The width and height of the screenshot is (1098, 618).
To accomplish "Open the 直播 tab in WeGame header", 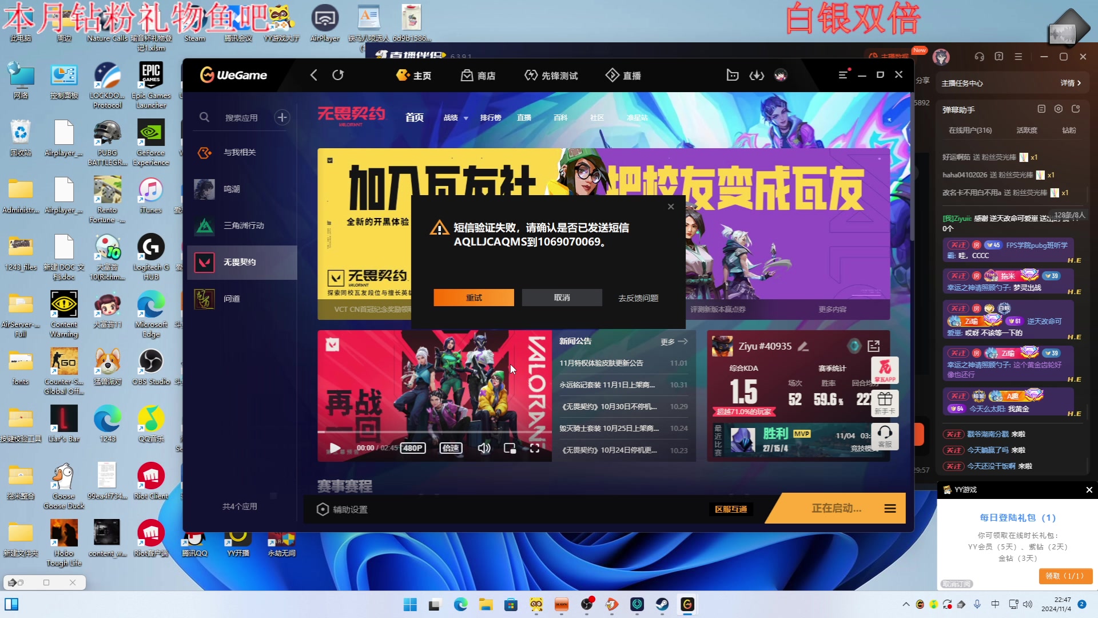I will (623, 76).
